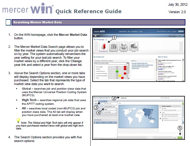Image resolution: width=190 pixels, height=146 pixels.
Task: Open the My Employees icon
Action: tap(124, 46)
